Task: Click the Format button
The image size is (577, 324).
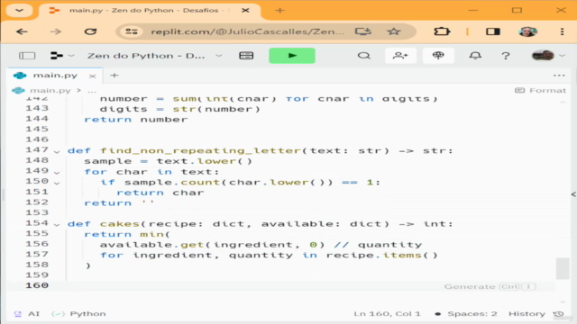Action: (x=540, y=90)
